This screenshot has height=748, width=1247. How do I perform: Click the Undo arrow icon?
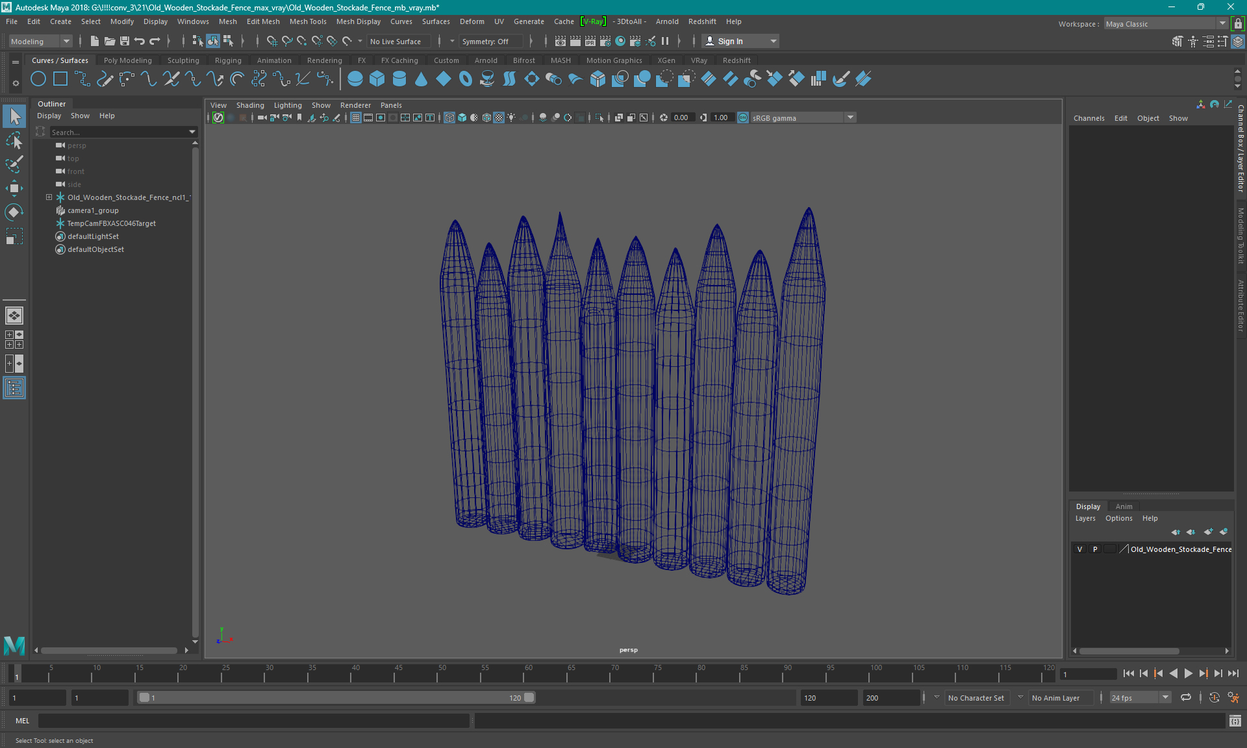point(140,41)
